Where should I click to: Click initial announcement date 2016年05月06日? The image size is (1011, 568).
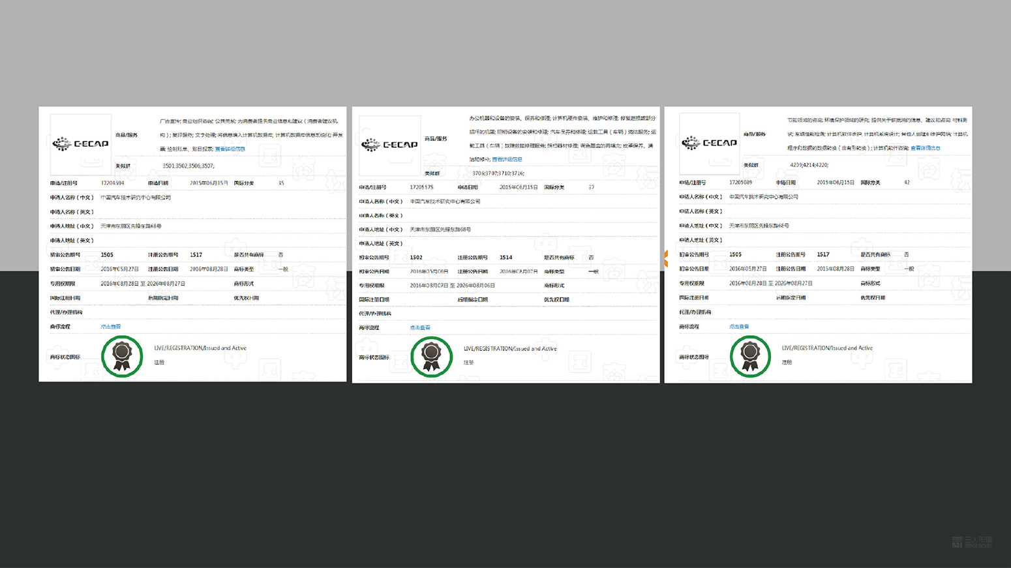[429, 271]
